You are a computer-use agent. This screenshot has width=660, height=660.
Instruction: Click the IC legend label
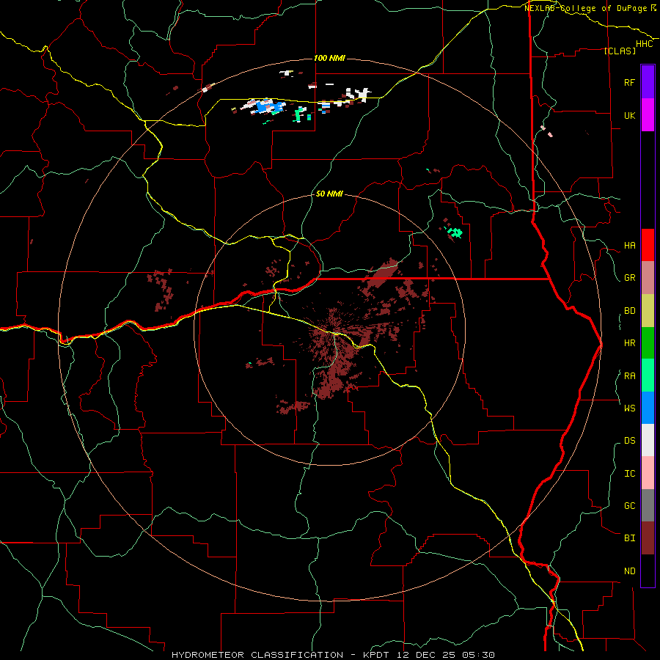pyautogui.click(x=629, y=474)
